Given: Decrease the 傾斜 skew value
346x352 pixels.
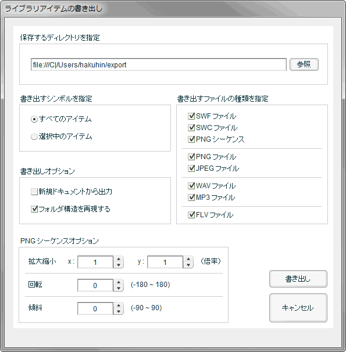Looking at the screenshot, I should click(119, 311).
